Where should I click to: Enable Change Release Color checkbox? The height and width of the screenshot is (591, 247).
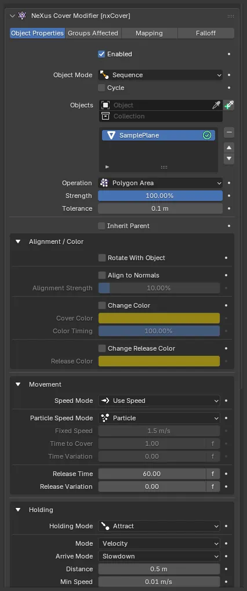pyautogui.click(x=102, y=348)
